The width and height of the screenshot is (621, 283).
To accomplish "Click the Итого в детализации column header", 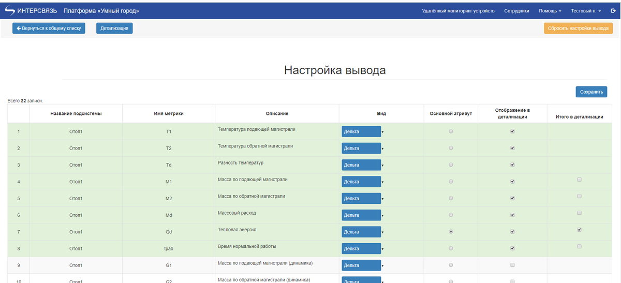I will pyautogui.click(x=579, y=117).
